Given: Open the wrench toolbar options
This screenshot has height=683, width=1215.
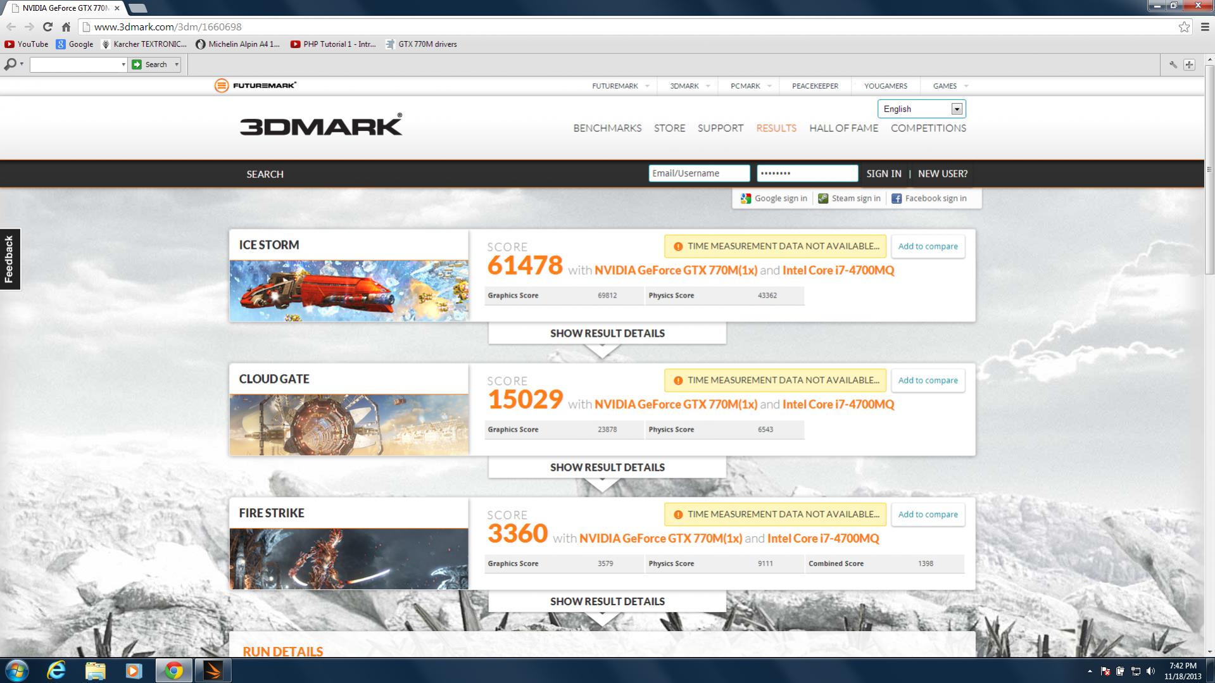Looking at the screenshot, I should [x=1173, y=65].
